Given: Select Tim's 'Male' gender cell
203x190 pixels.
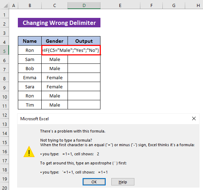Looking at the screenshot, I should 55,105.
